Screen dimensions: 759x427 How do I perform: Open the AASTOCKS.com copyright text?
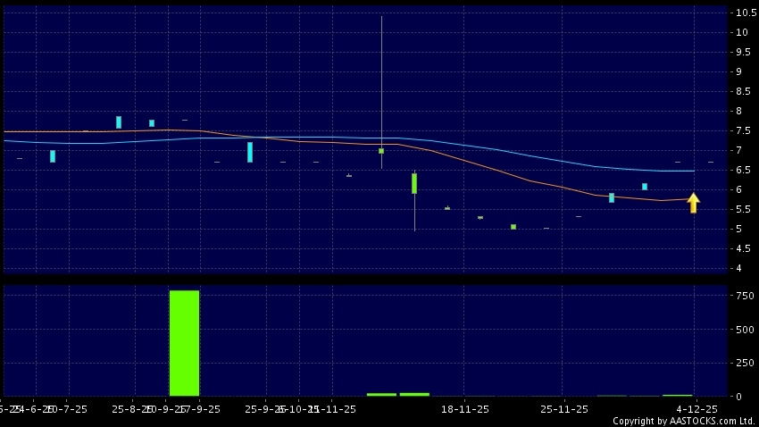[x=684, y=421]
